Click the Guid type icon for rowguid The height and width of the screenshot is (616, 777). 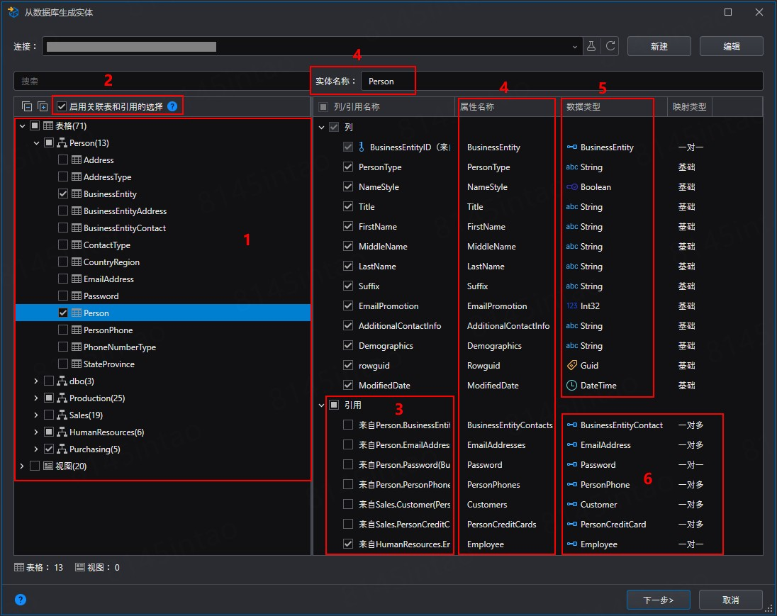point(572,365)
